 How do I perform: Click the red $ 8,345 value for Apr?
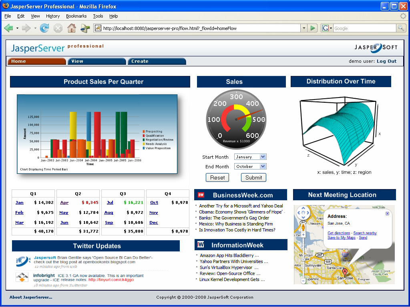(90, 203)
